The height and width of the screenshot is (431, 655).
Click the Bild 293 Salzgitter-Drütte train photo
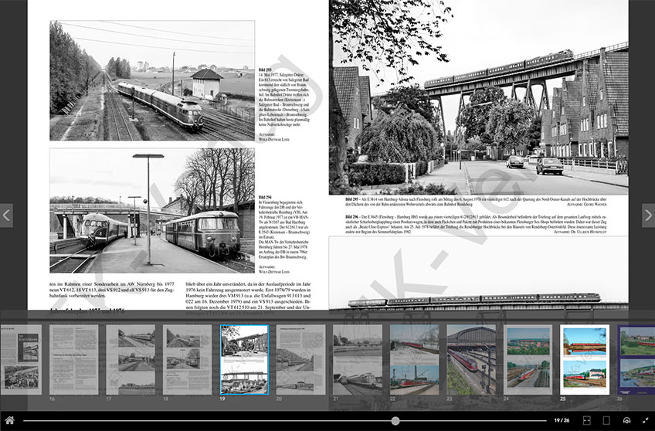click(x=152, y=80)
